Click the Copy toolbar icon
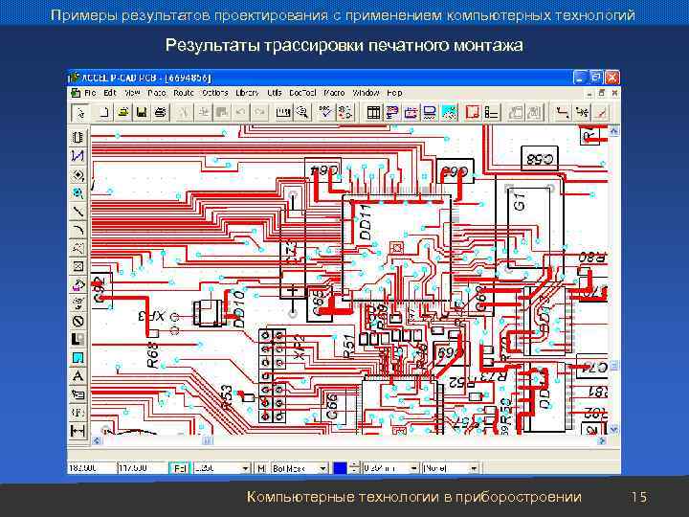Viewport: 689px width, 517px height. 203,113
